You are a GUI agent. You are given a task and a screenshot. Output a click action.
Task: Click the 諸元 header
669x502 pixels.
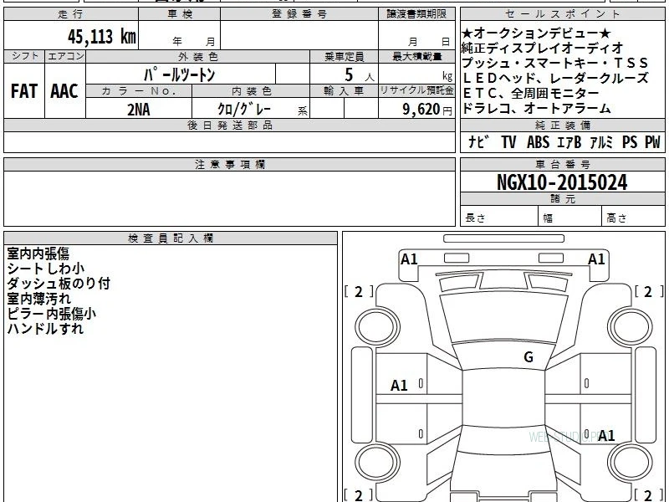(562, 199)
